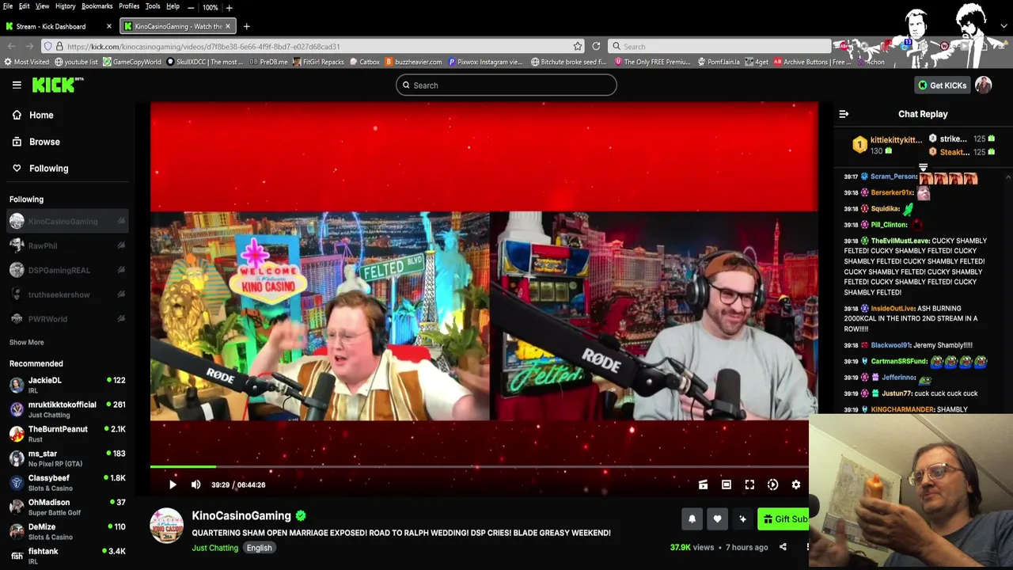Open the Bookmarks menu
The height and width of the screenshot is (570, 1013).
(x=97, y=6)
